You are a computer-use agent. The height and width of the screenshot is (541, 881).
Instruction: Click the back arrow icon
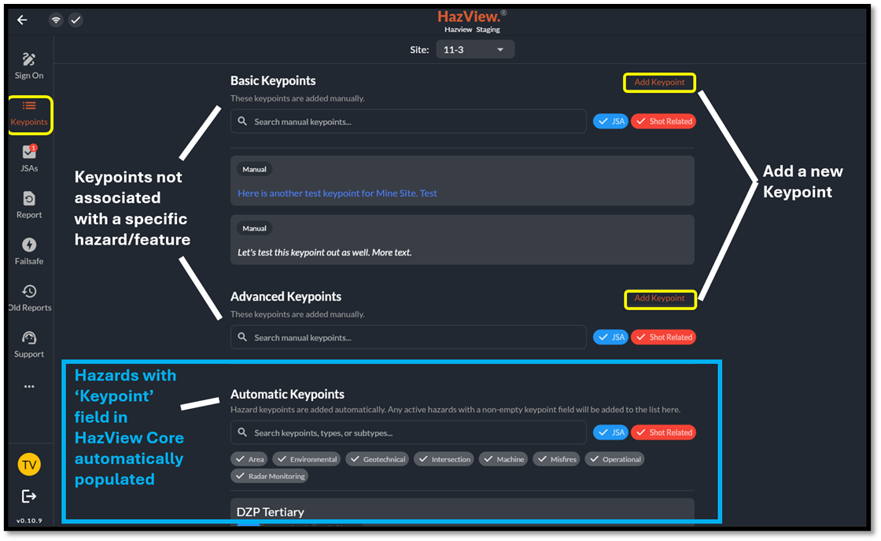tap(22, 20)
